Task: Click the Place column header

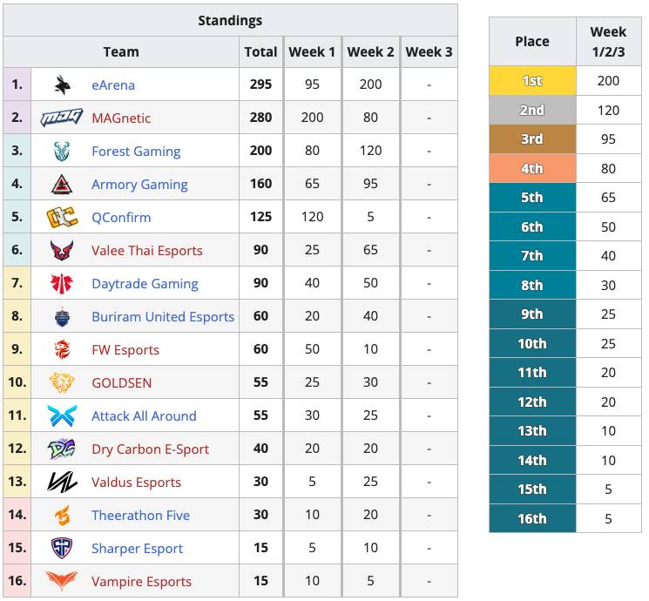Action: click(532, 42)
